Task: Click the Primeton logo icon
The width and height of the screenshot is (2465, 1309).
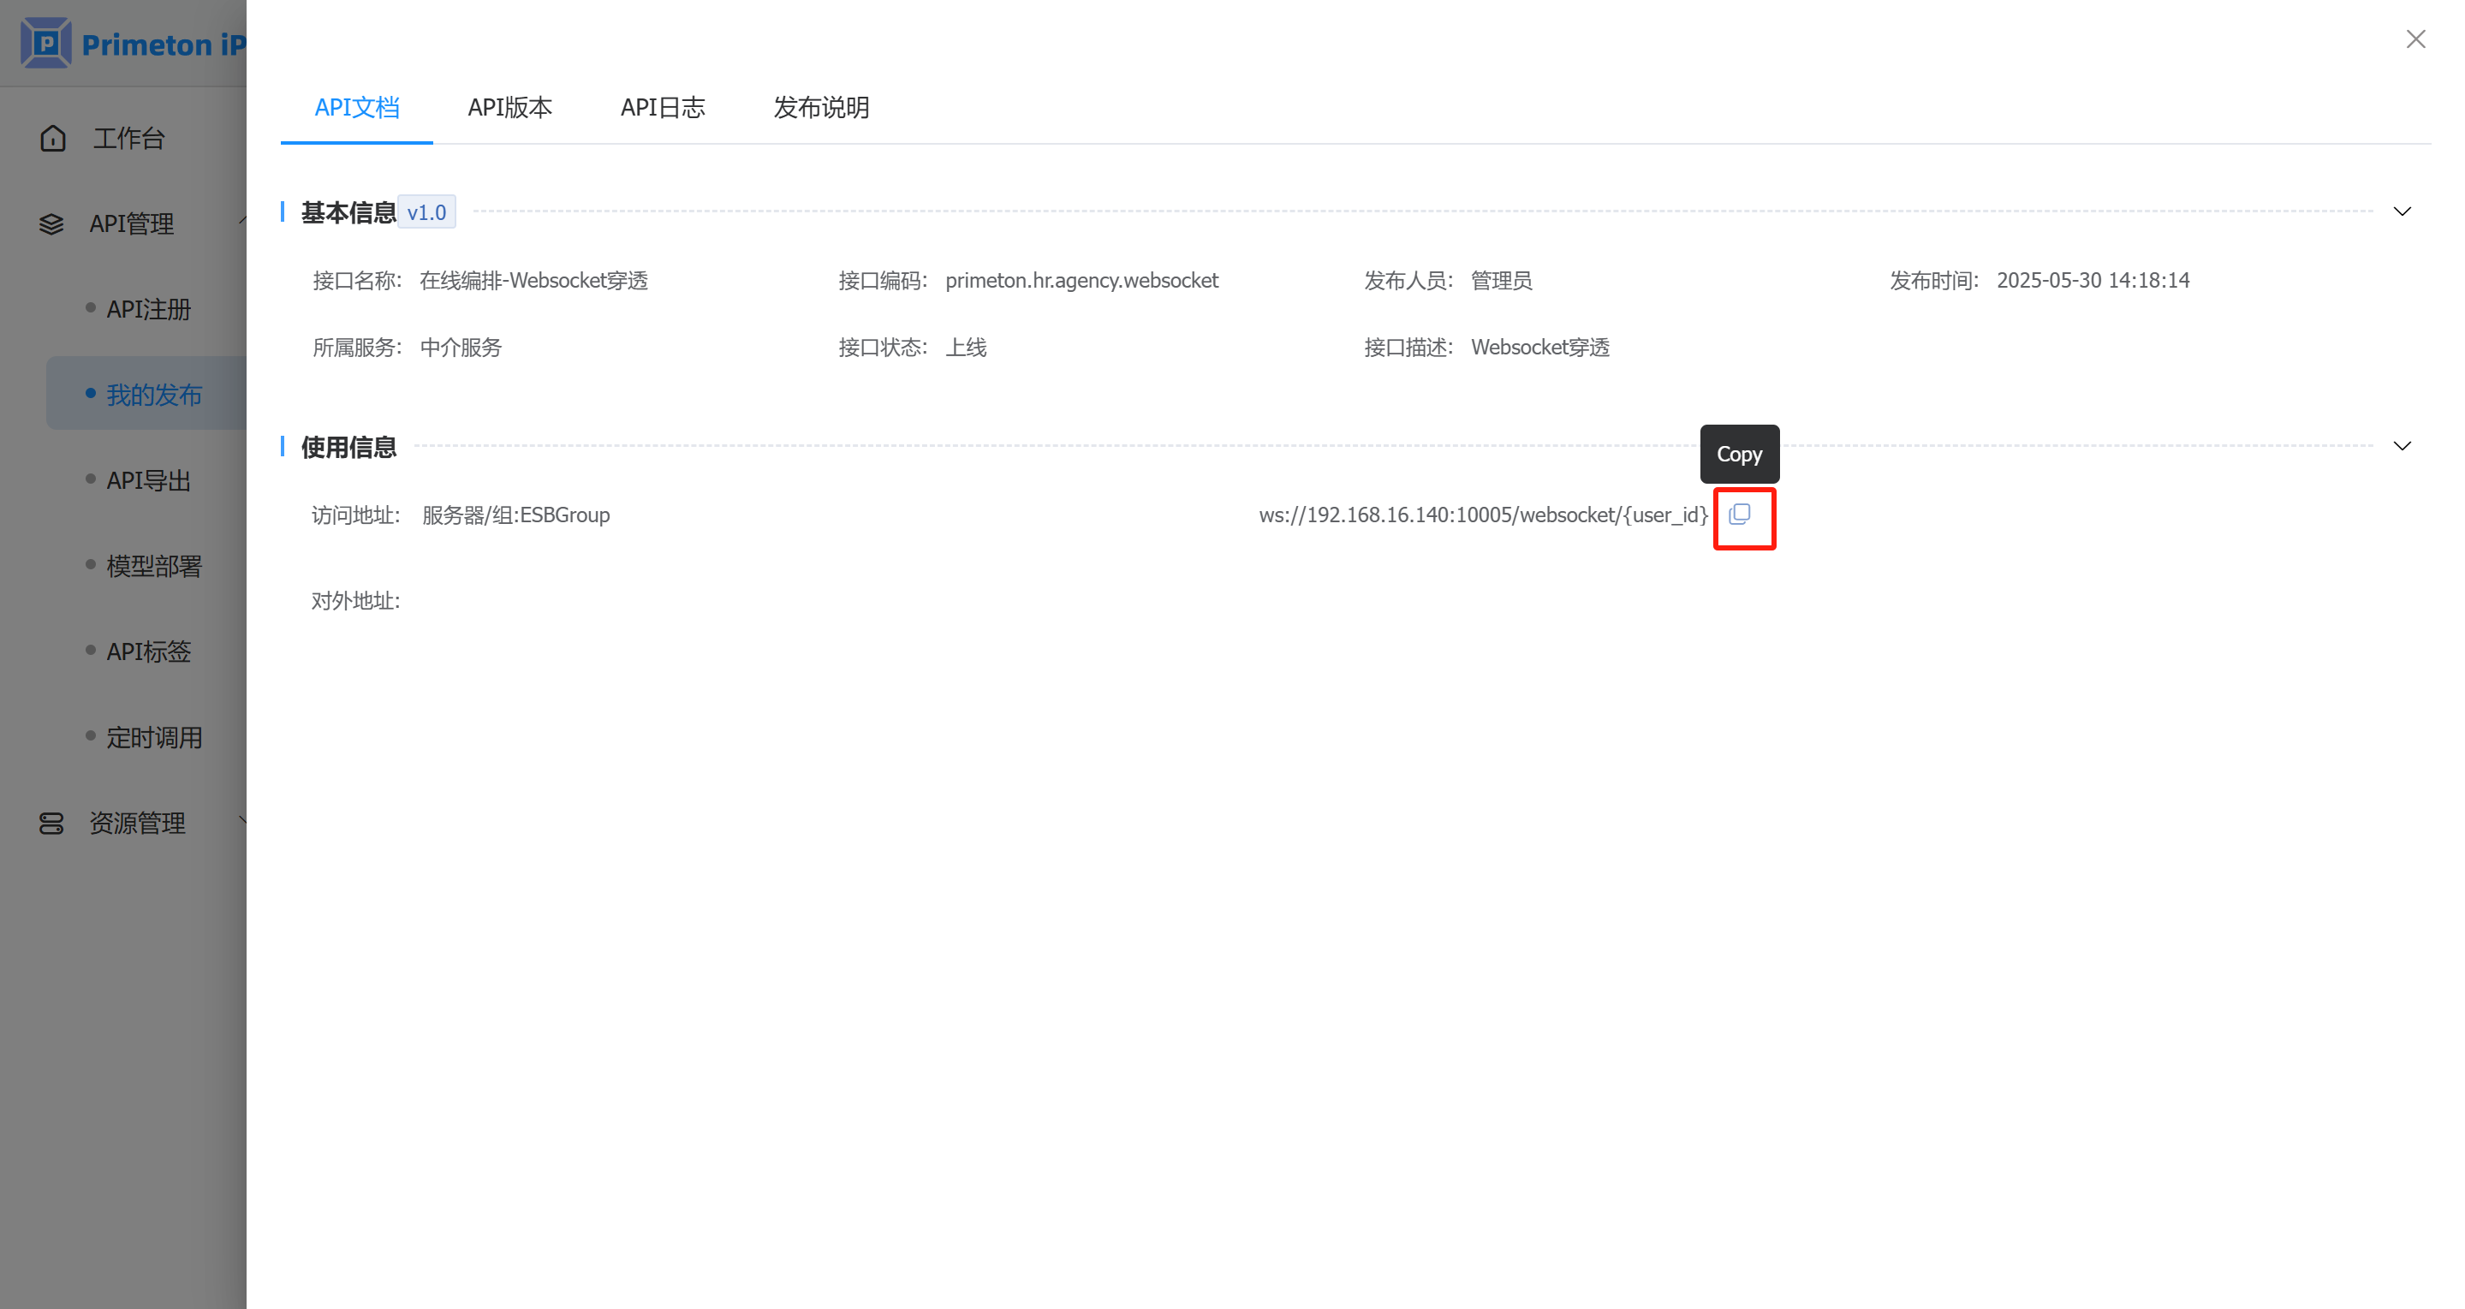Action: [46, 43]
